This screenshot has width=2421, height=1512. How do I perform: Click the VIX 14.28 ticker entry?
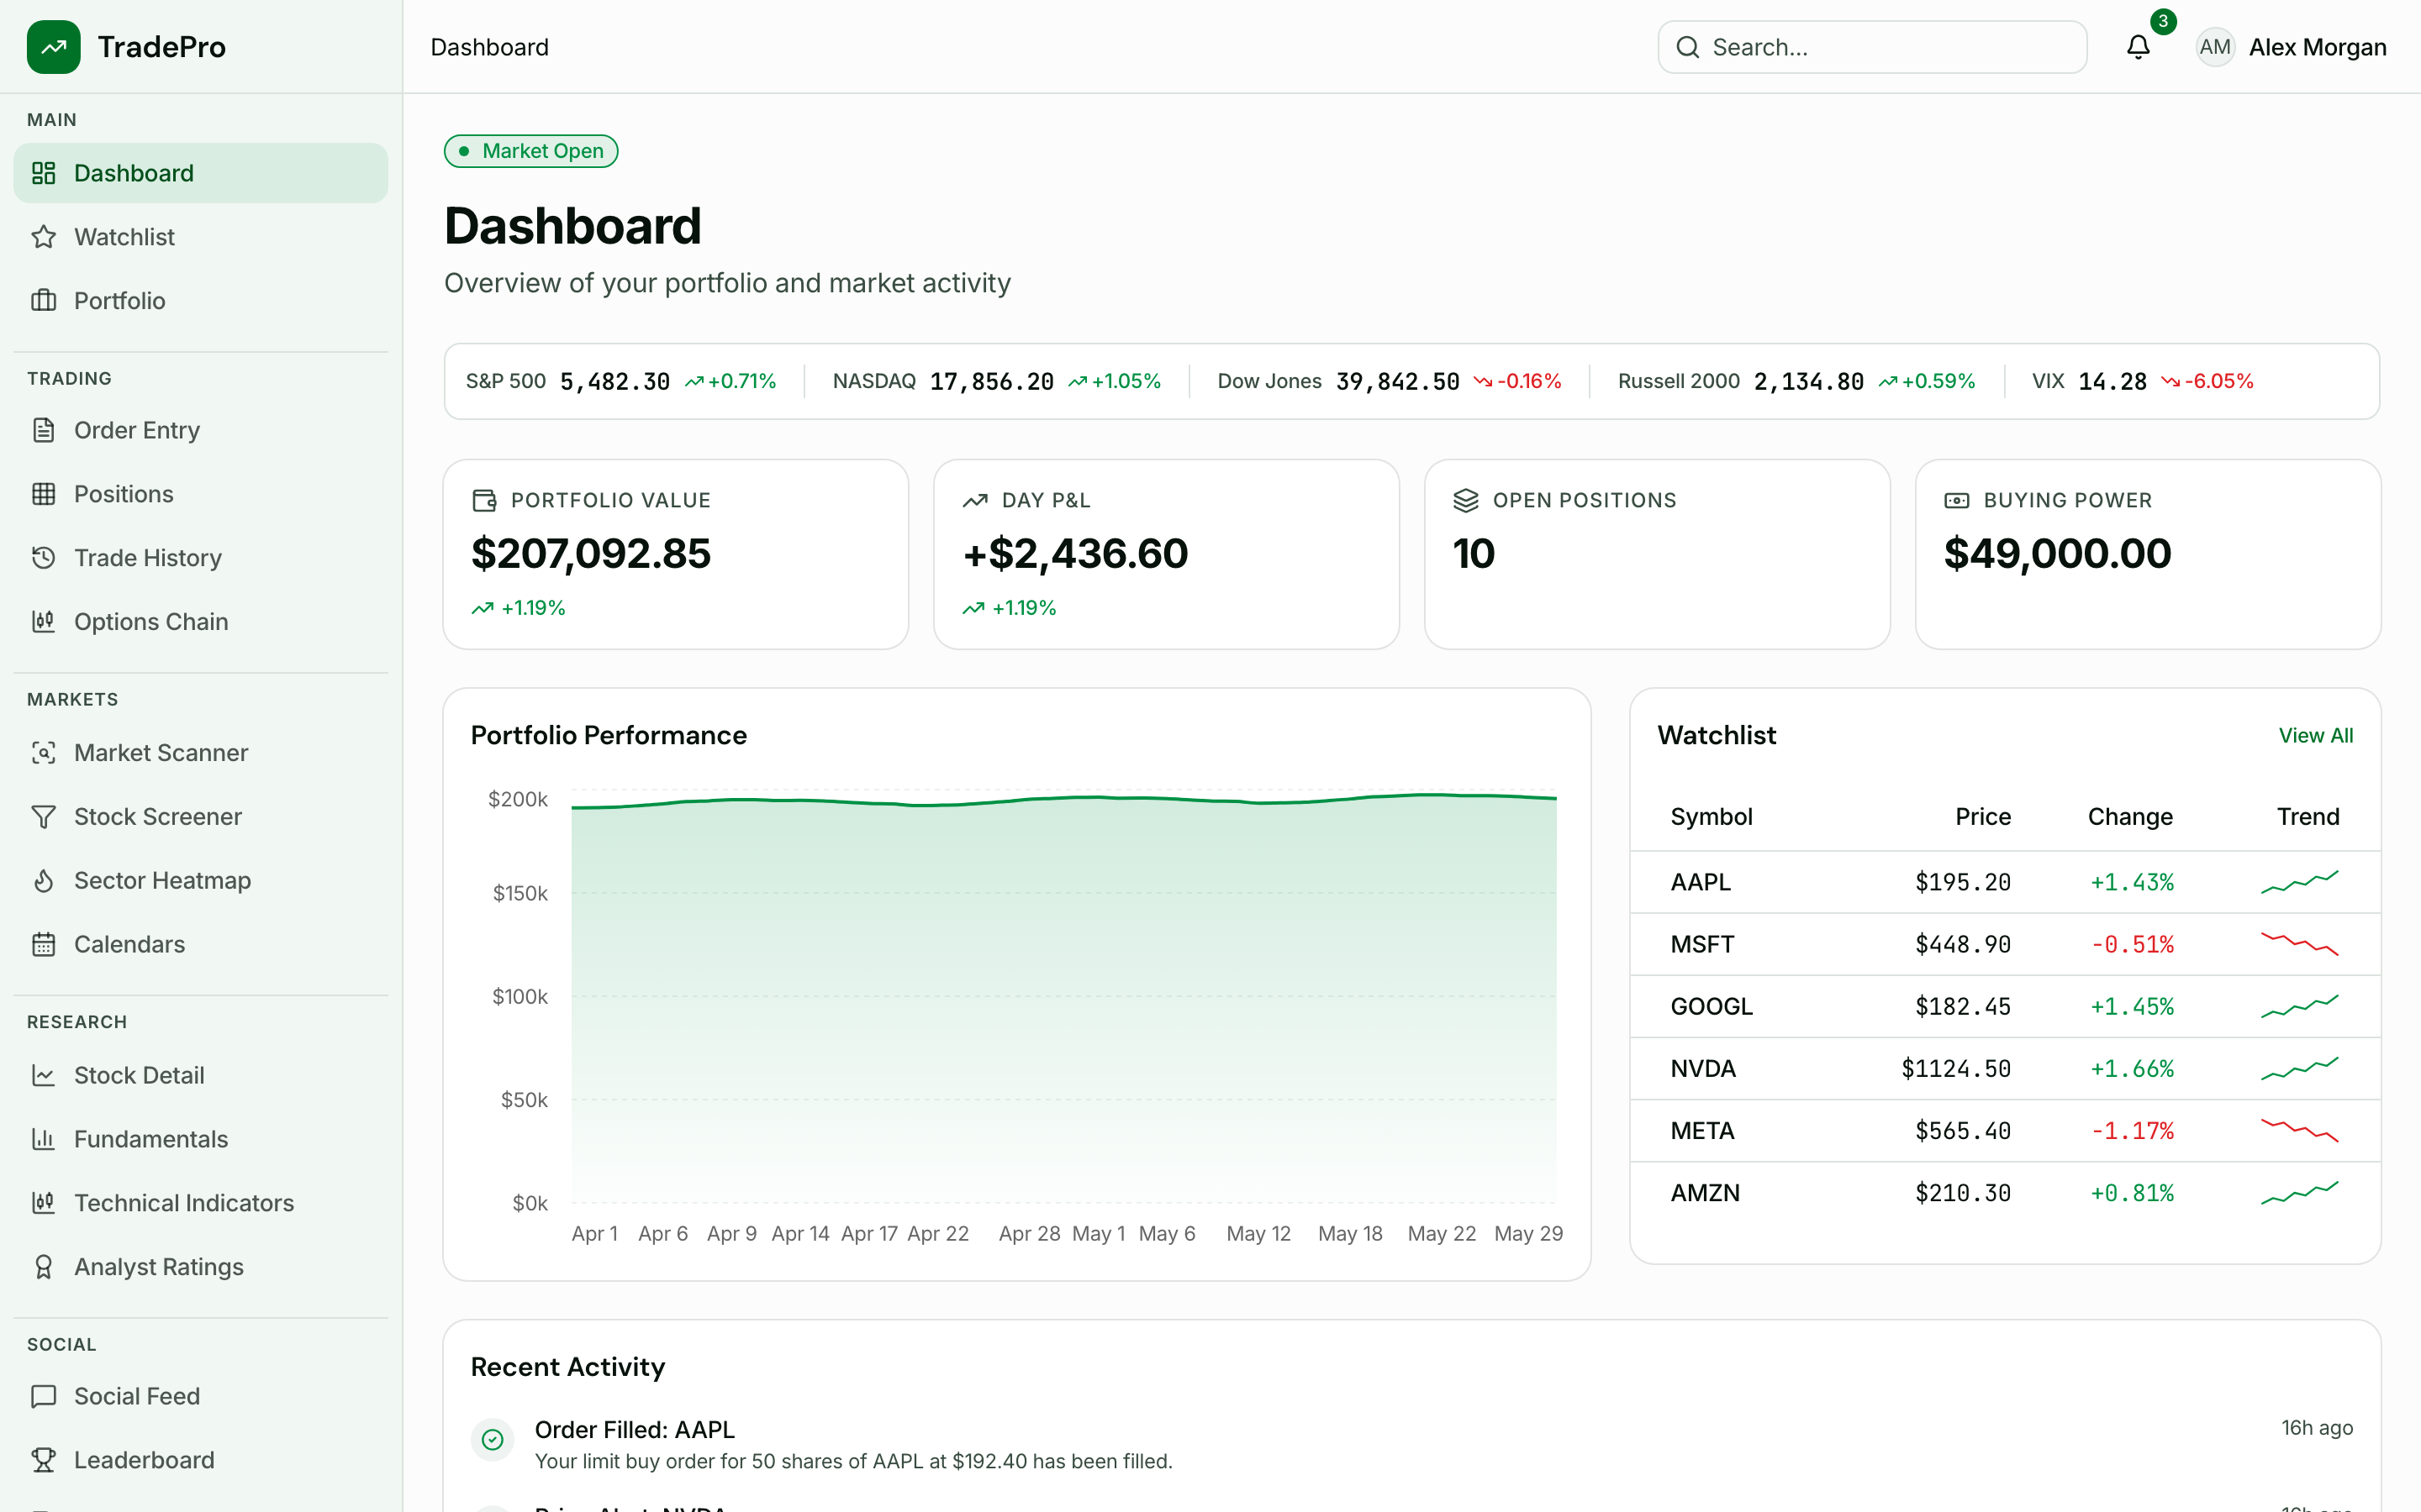pyautogui.click(x=2143, y=382)
